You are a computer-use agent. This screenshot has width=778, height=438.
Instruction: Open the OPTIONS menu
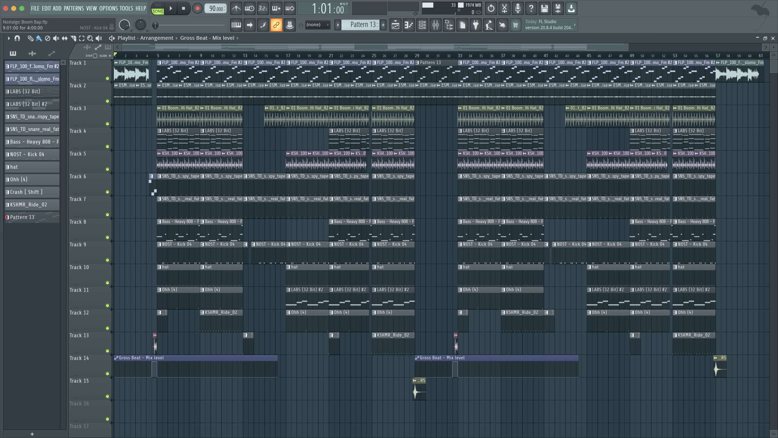tap(109, 9)
